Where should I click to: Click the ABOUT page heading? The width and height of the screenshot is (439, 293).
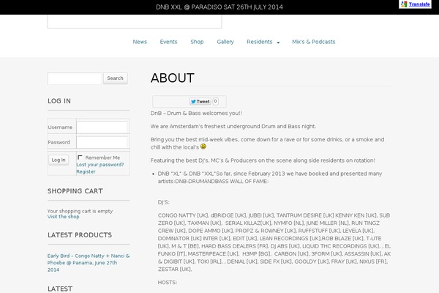coord(173,78)
